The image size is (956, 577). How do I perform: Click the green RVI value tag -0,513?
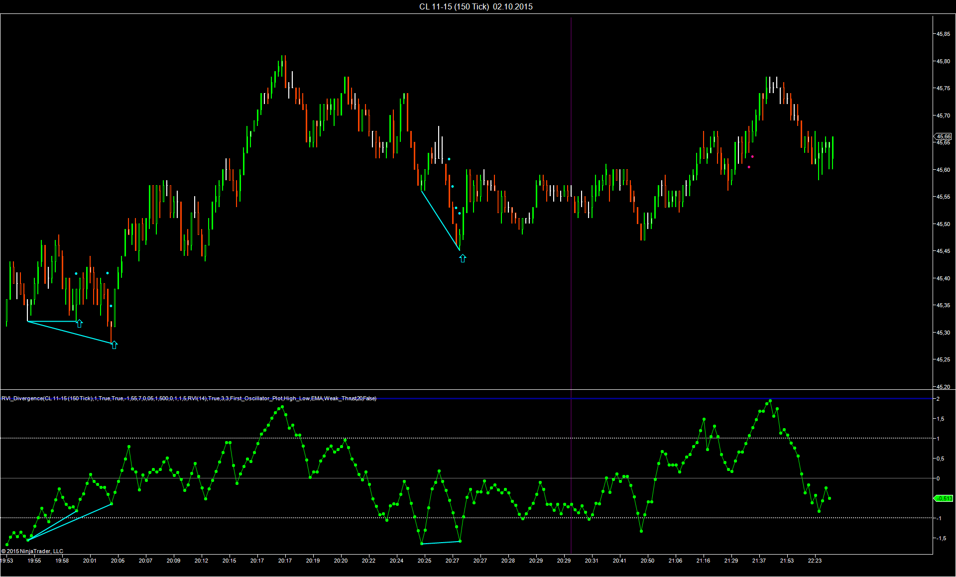(943, 498)
